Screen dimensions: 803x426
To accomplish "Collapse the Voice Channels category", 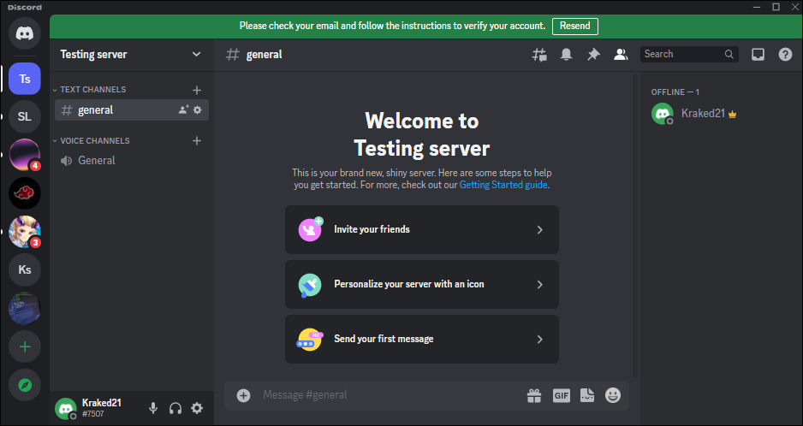I will click(94, 141).
